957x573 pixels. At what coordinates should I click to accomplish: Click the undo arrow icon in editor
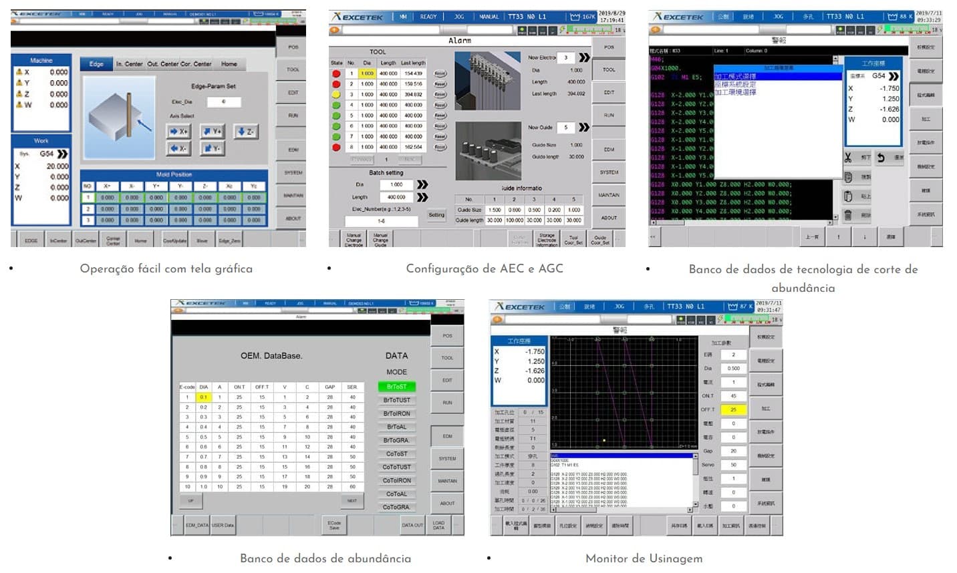point(881,158)
